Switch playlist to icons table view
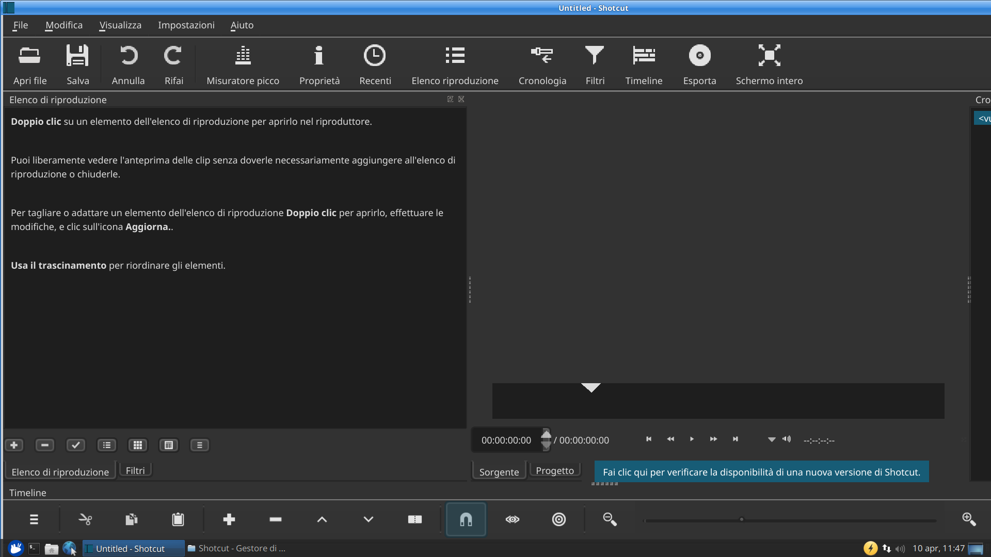Viewport: 991px width, 557px height. [169, 445]
